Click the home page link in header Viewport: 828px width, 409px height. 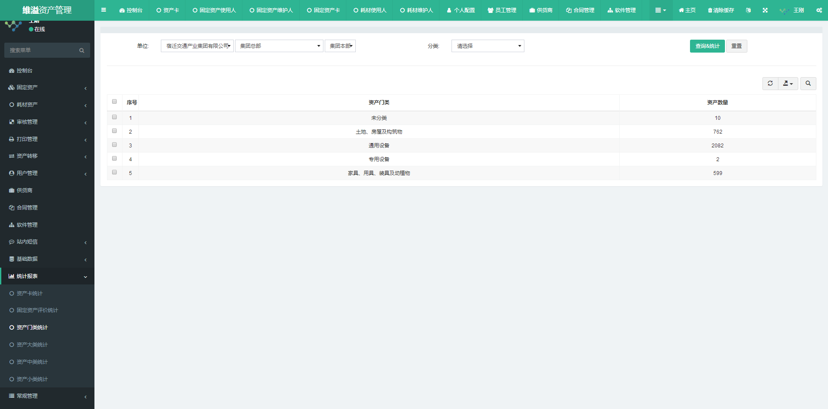coord(687,10)
